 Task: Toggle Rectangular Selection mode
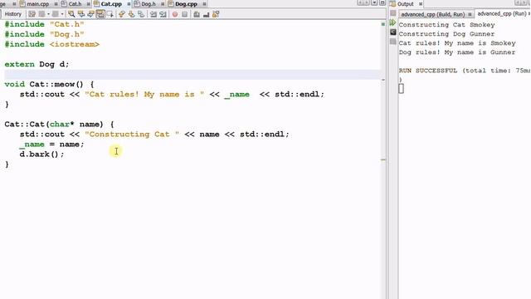coord(110,14)
